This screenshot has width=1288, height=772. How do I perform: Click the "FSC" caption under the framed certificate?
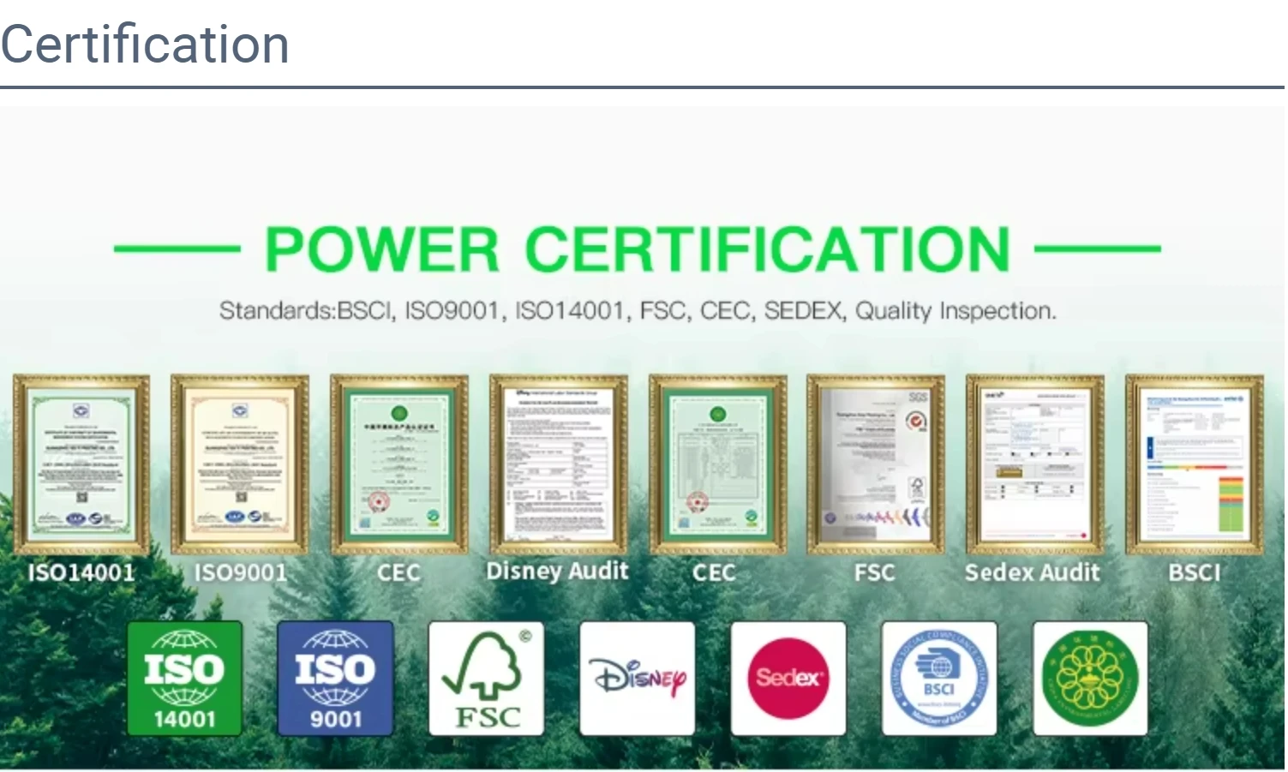tap(875, 572)
